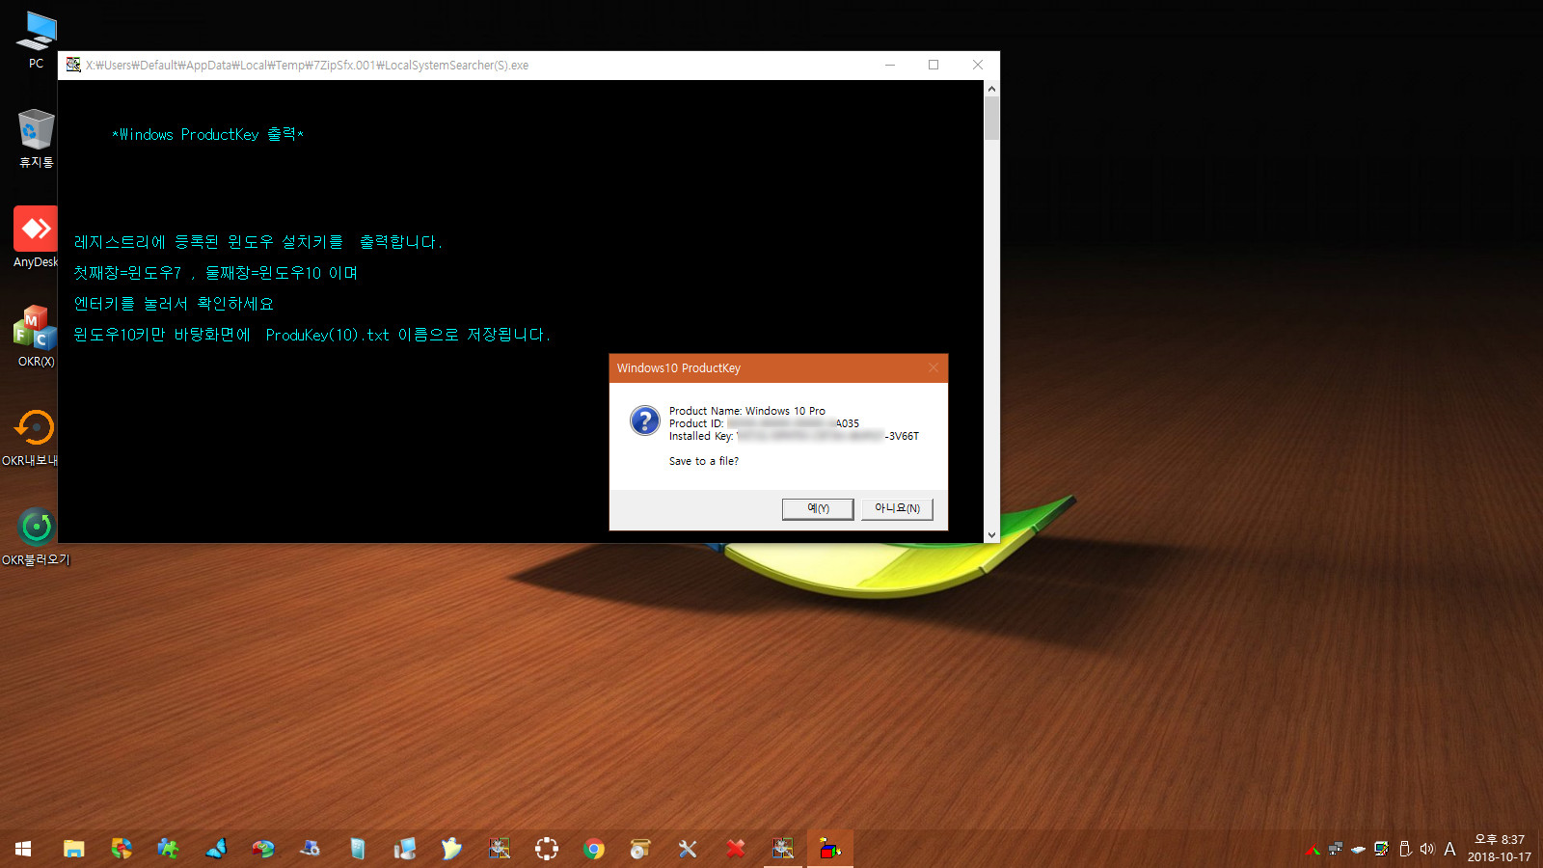
Task: Click the console scrollbar down arrow
Action: pyautogui.click(x=991, y=534)
